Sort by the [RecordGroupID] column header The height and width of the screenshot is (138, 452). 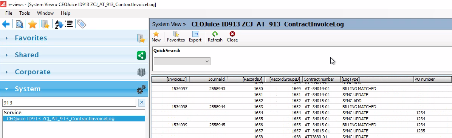(284, 79)
